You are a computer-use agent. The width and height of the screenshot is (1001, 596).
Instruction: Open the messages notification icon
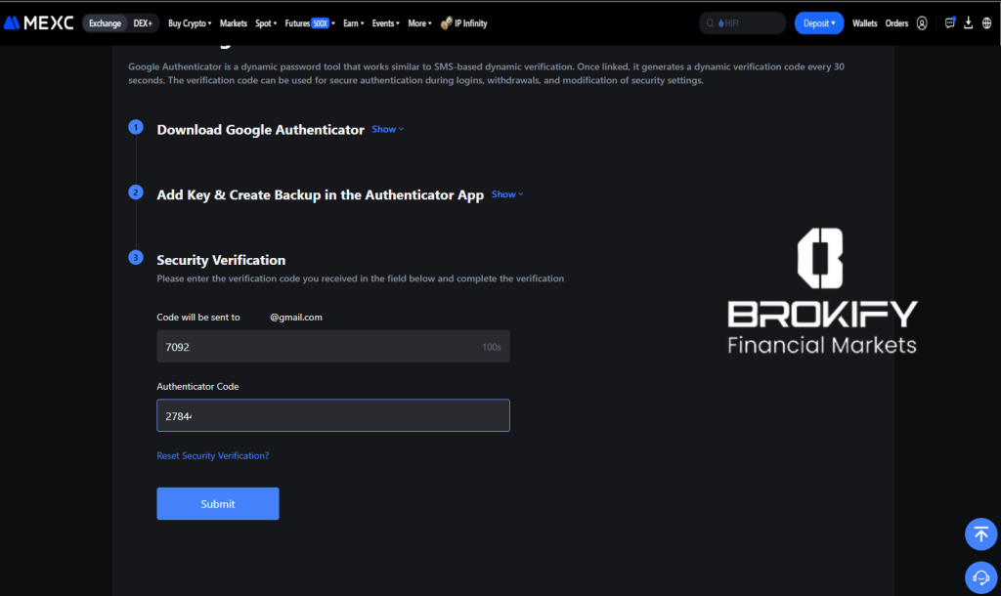(x=950, y=22)
